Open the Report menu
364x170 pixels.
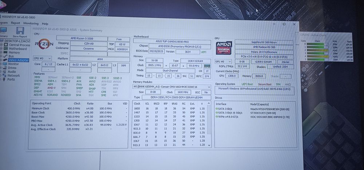pos(16,23)
